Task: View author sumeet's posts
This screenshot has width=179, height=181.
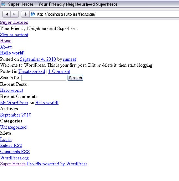Action: (69, 59)
